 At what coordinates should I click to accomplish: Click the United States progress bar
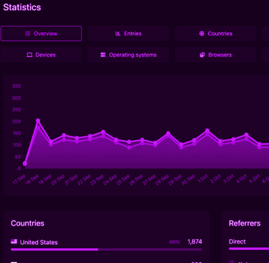tap(106, 249)
